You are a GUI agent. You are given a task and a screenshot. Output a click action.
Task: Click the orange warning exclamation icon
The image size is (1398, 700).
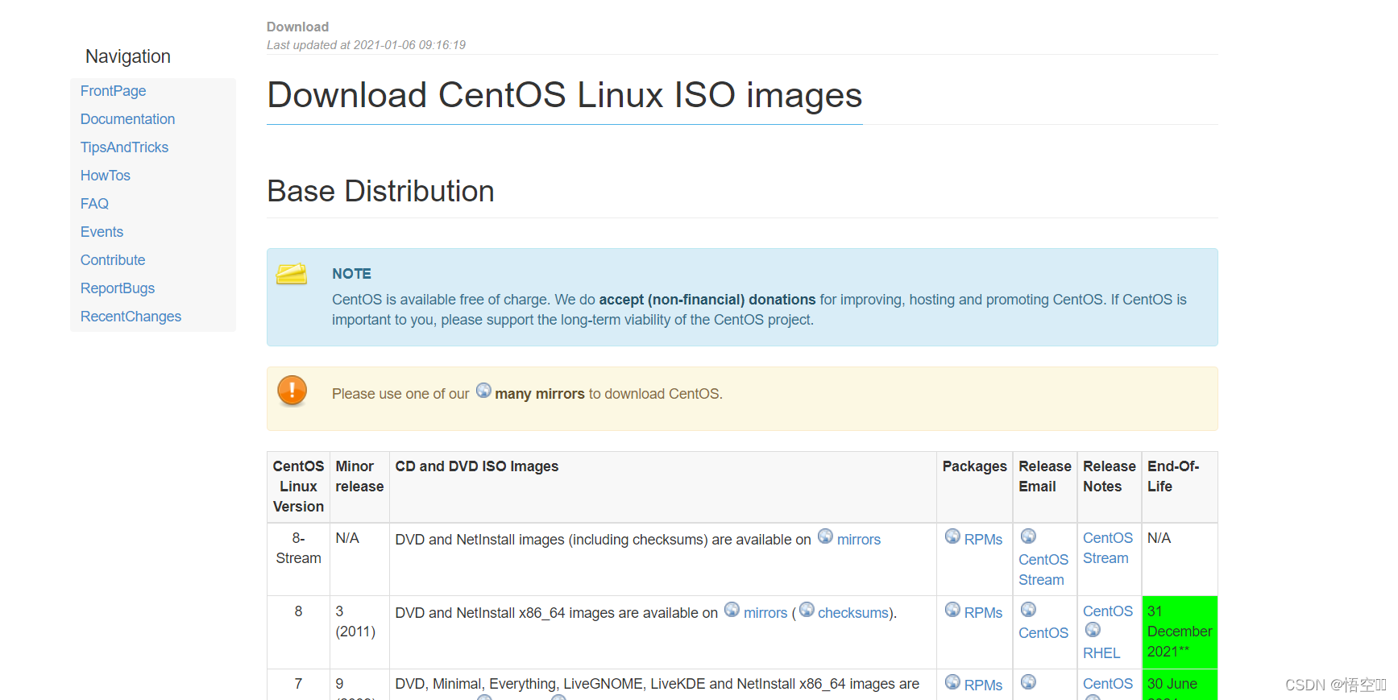pos(292,391)
